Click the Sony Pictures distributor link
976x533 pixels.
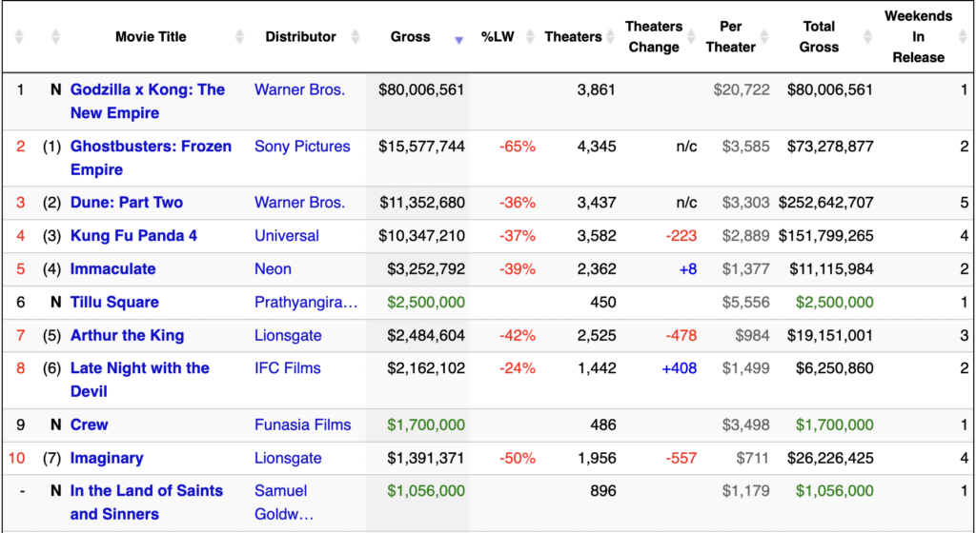point(302,147)
